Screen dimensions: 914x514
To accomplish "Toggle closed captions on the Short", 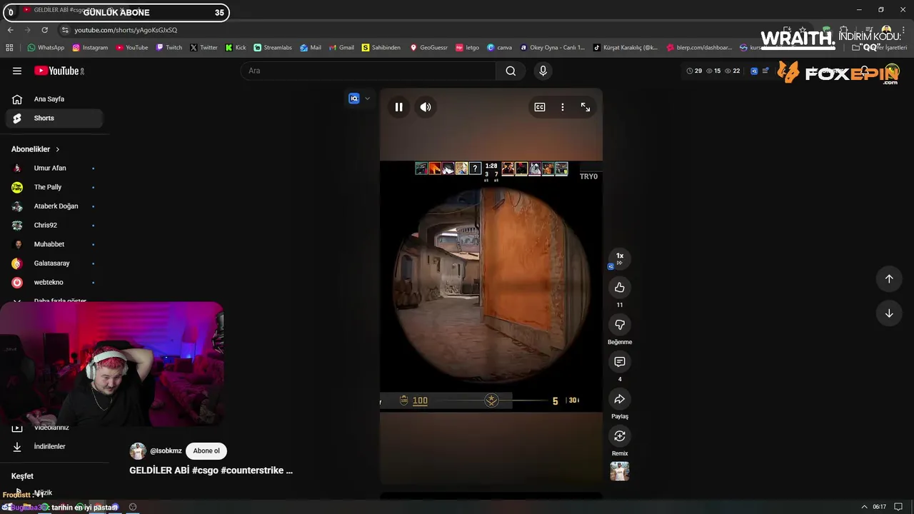I will pos(540,107).
